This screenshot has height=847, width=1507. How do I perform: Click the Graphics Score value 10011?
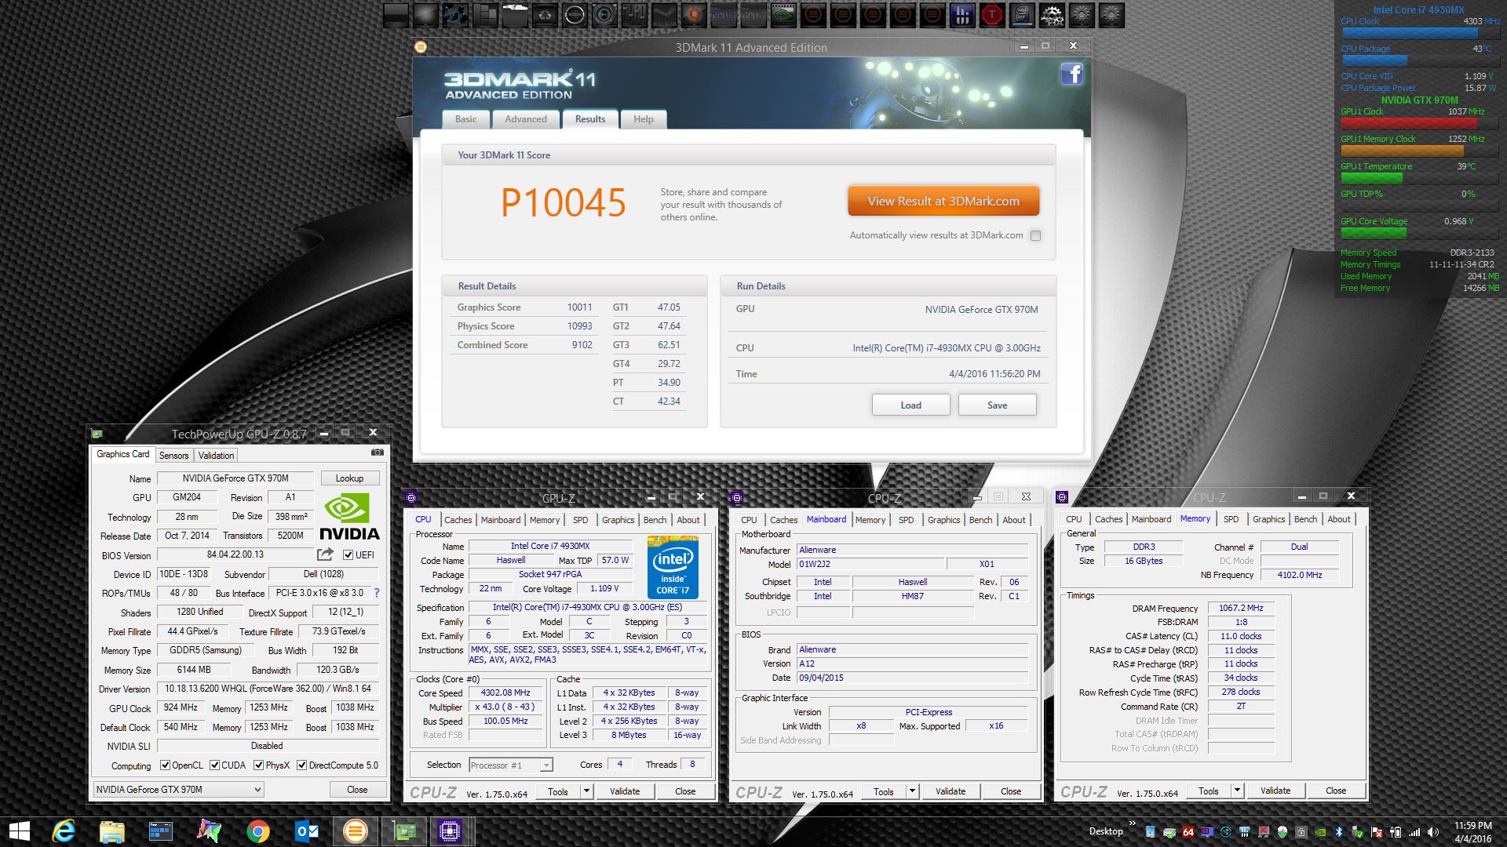click(x=579, y=307)
